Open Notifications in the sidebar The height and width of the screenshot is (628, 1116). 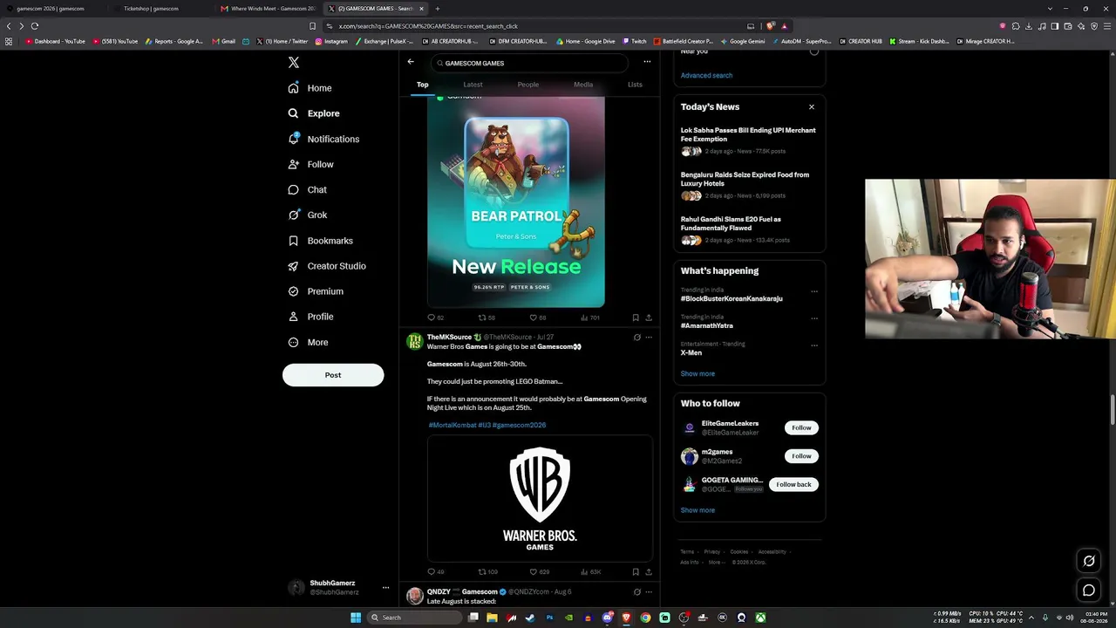pyautogui.click(x=323, y=139)
